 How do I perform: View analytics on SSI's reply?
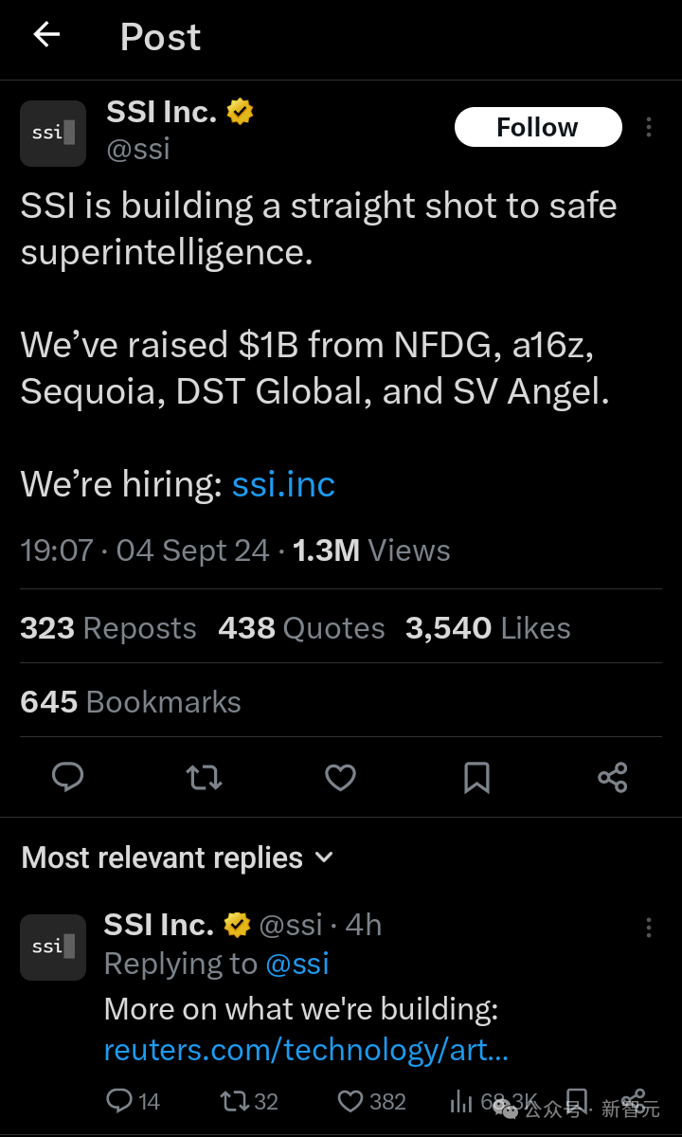pos(463,1101)
